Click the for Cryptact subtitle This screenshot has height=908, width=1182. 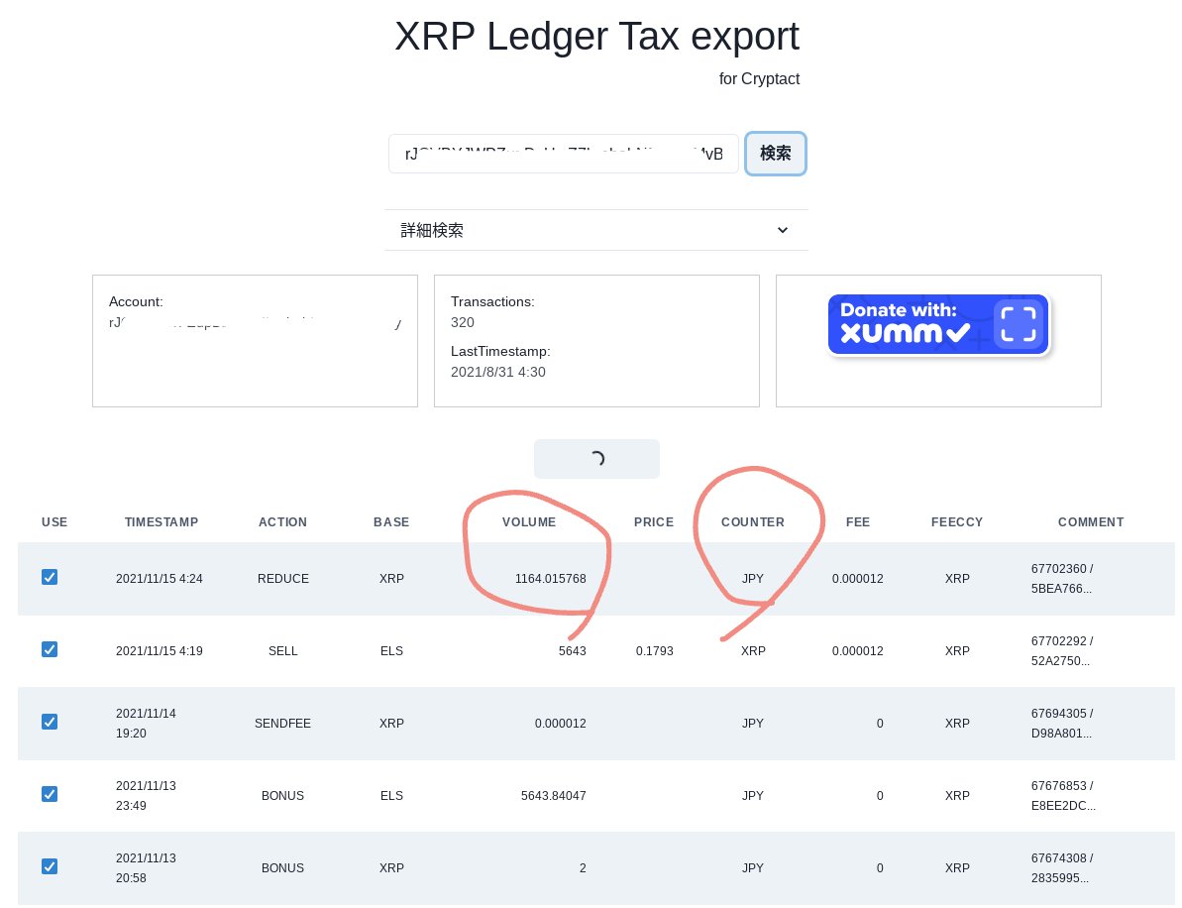click(x=759, y=79)
